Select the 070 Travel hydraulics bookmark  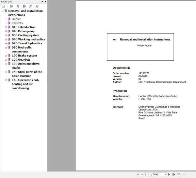27,43
